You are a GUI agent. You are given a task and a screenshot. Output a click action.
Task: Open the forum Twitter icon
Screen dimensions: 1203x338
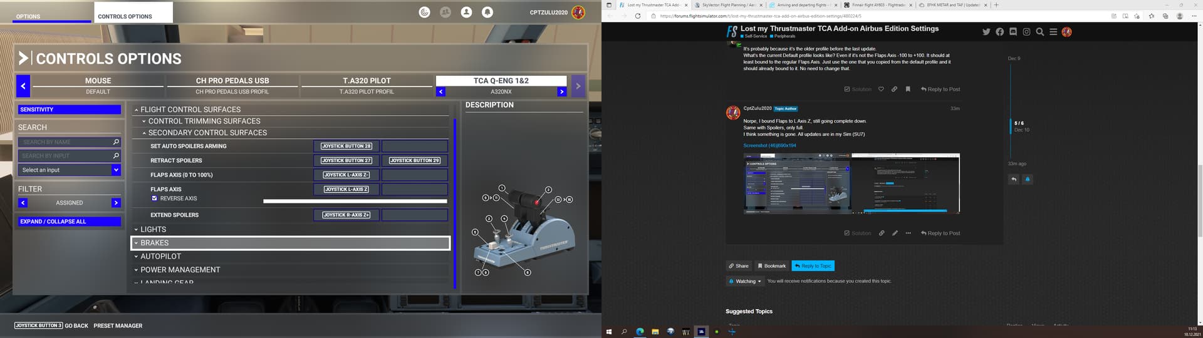tap(986, 32)
